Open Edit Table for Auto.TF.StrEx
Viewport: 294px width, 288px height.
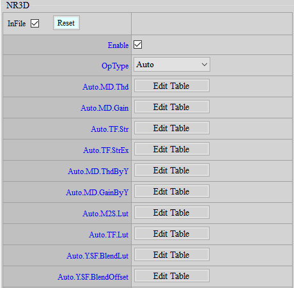pos(172,149)
